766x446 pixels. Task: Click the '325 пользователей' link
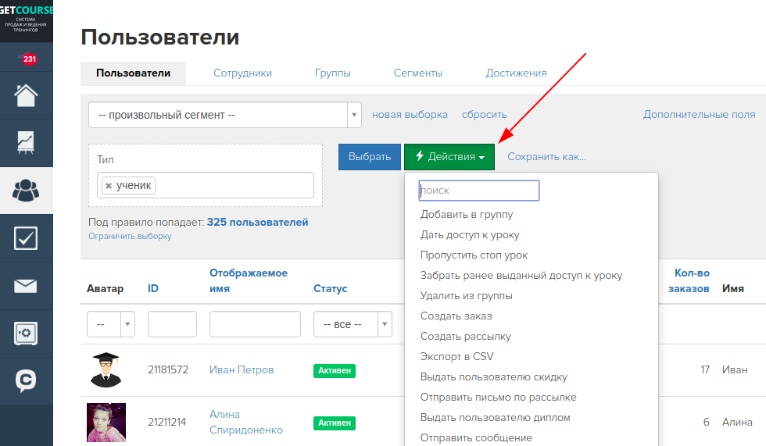click(257, 223)
